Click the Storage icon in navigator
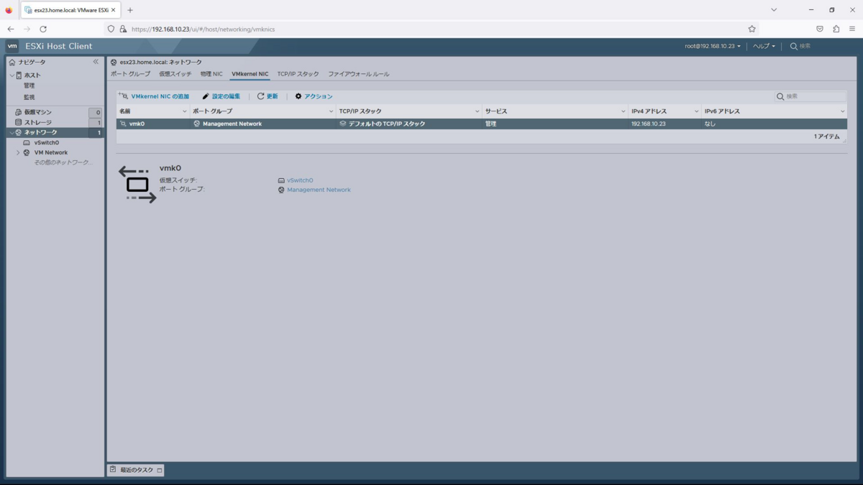The height and width of the screenshot is (485, 863). click(19, 122)
